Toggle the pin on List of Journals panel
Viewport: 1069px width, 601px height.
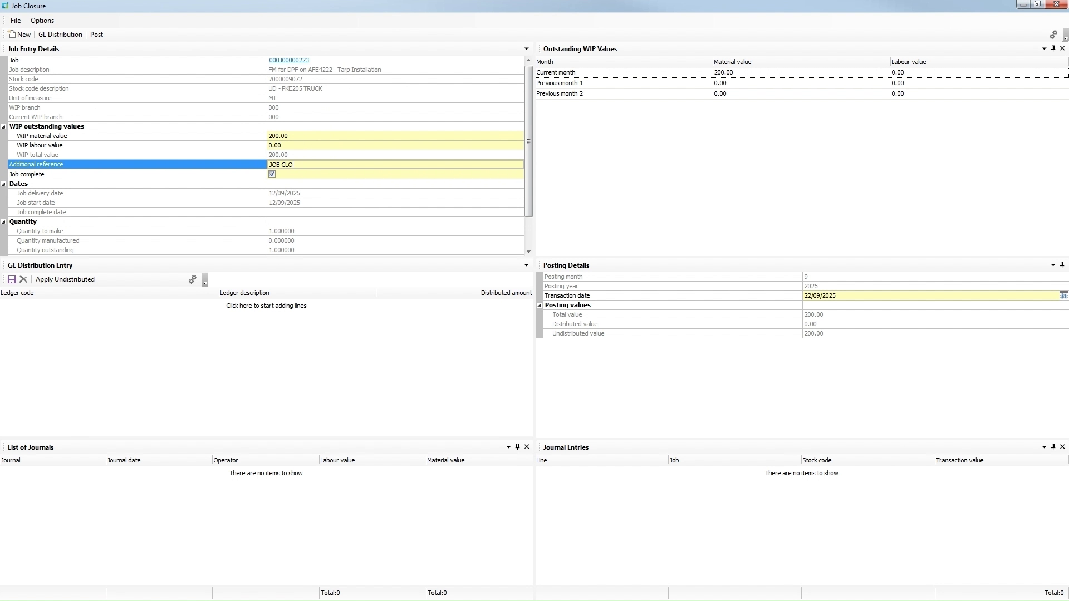[x=517, y=447]
